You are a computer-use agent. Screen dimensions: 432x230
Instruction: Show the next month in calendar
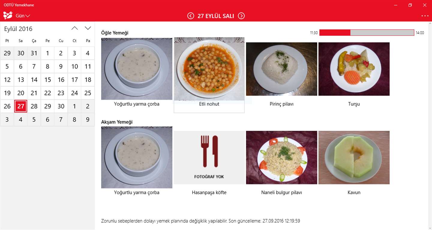[88, 28]
